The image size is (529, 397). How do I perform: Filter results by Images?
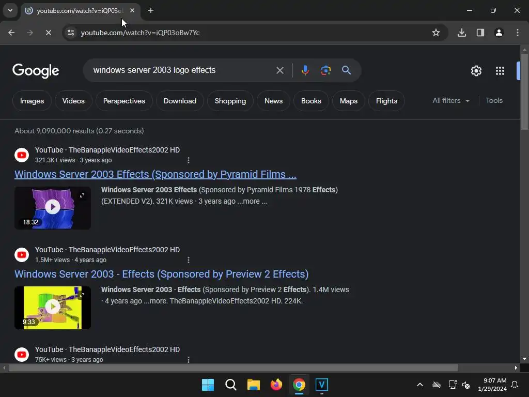click(x=32, y=101)
